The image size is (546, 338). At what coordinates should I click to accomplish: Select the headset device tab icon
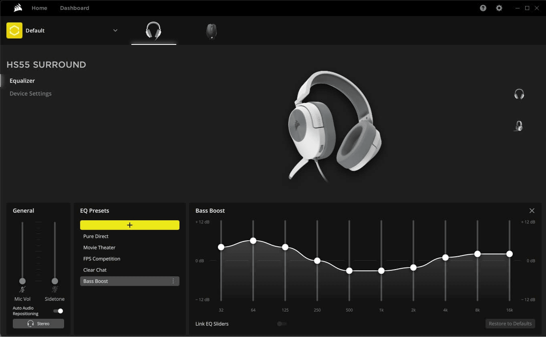click(x=153, y=30)
